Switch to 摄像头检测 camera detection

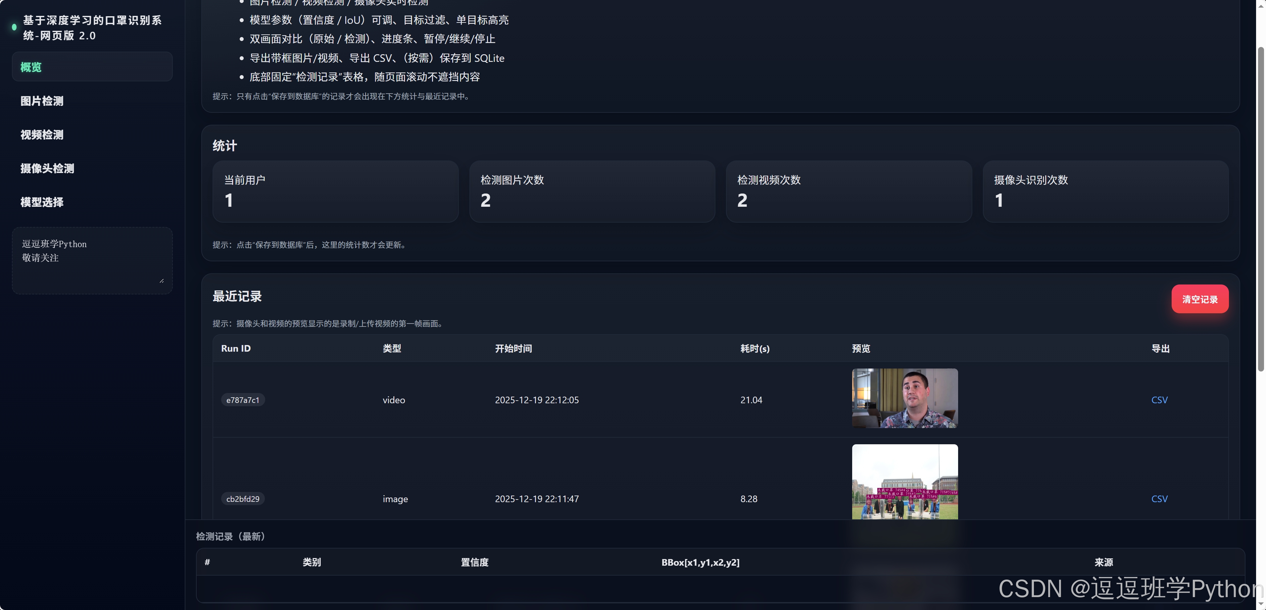pos(47,168)
